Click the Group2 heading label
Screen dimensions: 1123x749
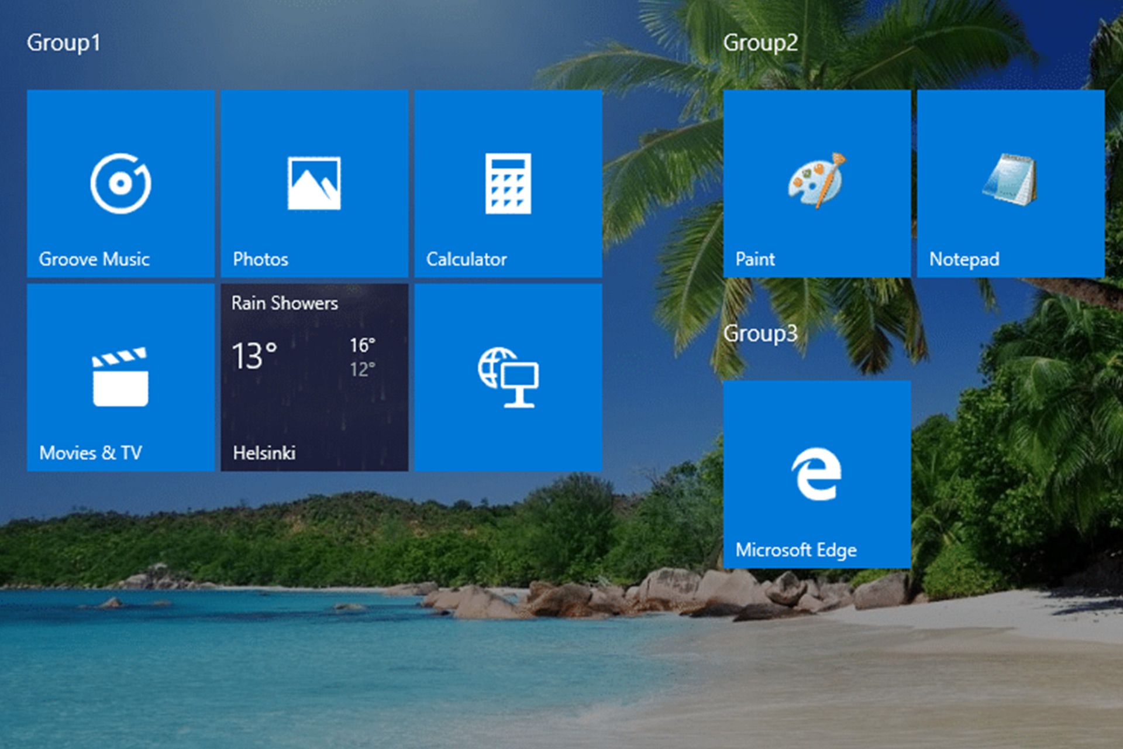click(760, 43)
